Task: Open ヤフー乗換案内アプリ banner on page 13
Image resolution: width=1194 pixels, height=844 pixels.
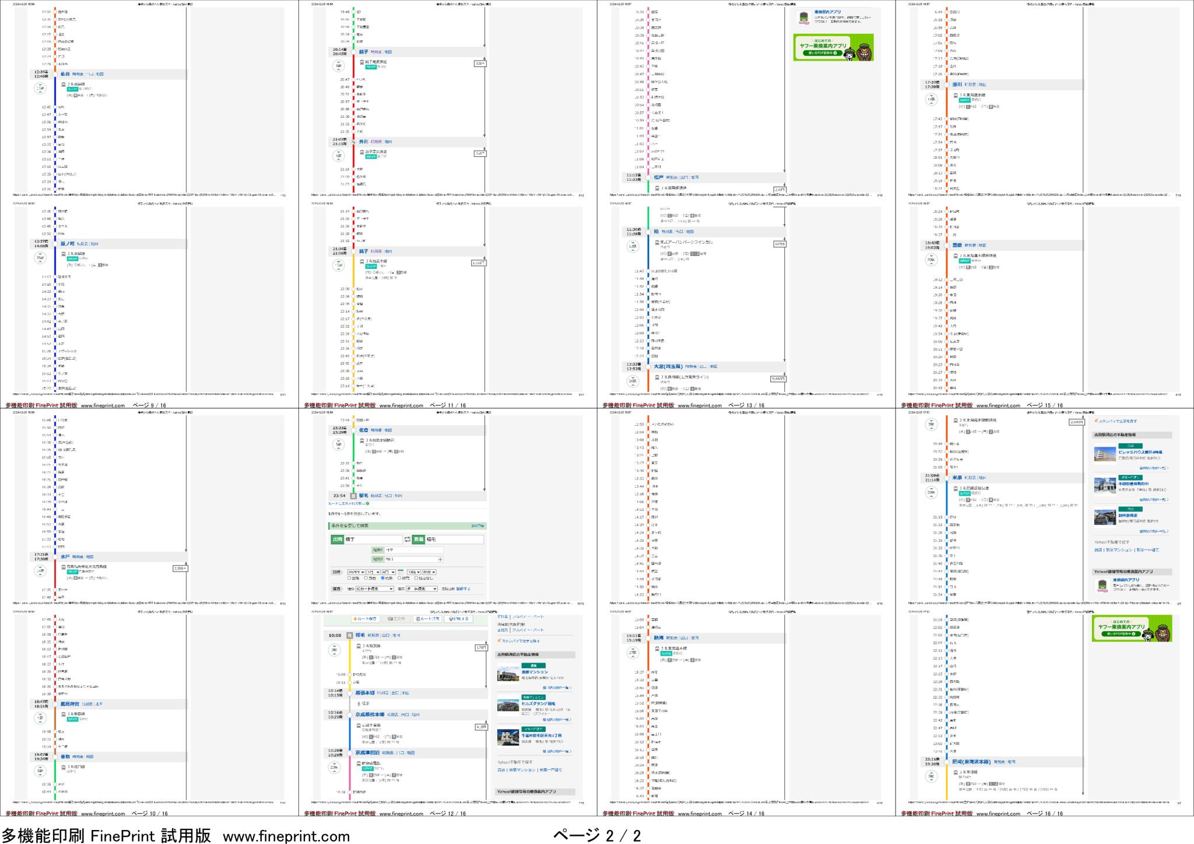Action: pyautogui.click(x=833, y=47)
